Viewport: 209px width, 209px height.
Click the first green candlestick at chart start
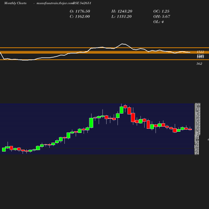point(4,150)
